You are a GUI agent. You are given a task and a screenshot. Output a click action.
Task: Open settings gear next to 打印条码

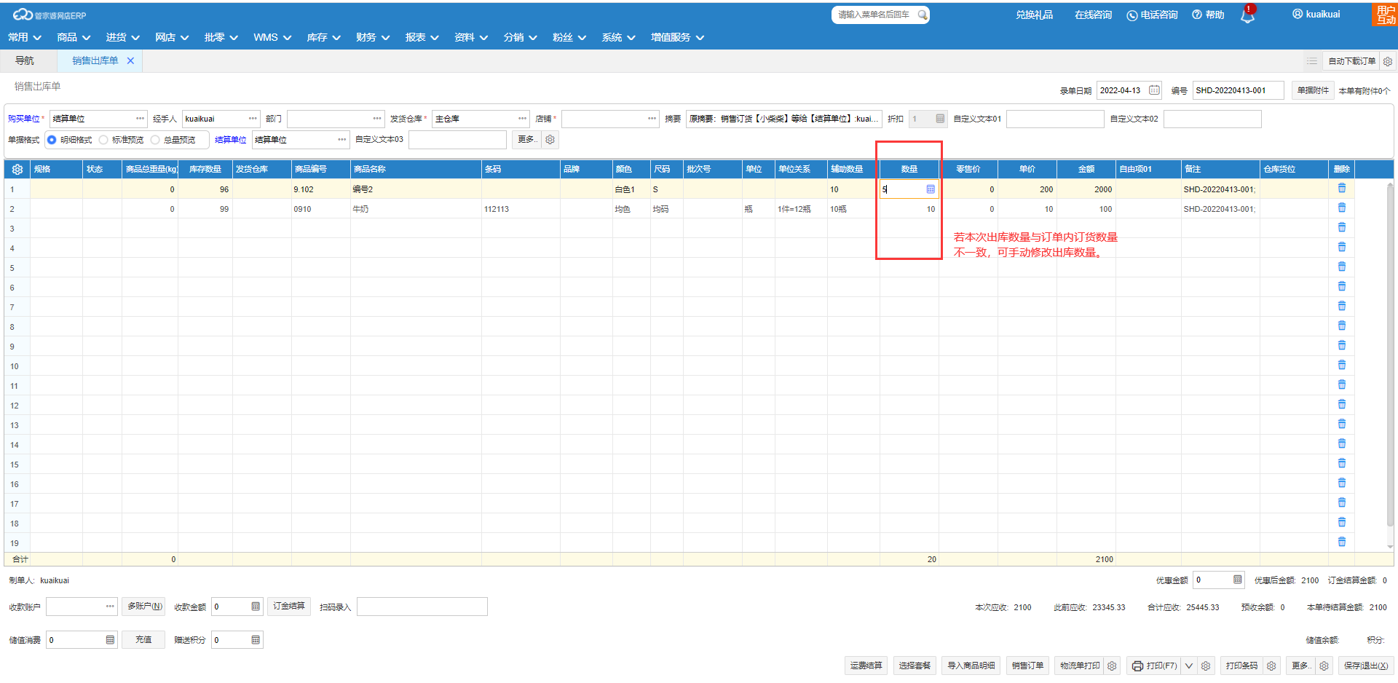point(1271,666)
